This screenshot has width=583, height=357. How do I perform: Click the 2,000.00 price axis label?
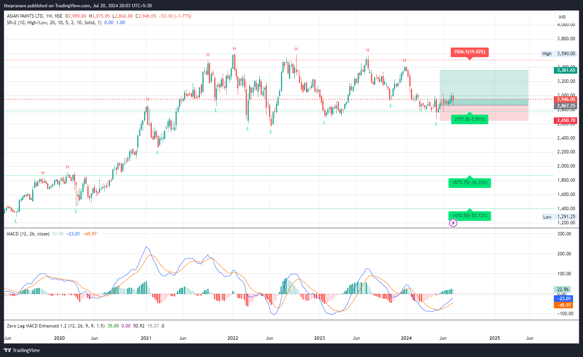click(566, 166)
